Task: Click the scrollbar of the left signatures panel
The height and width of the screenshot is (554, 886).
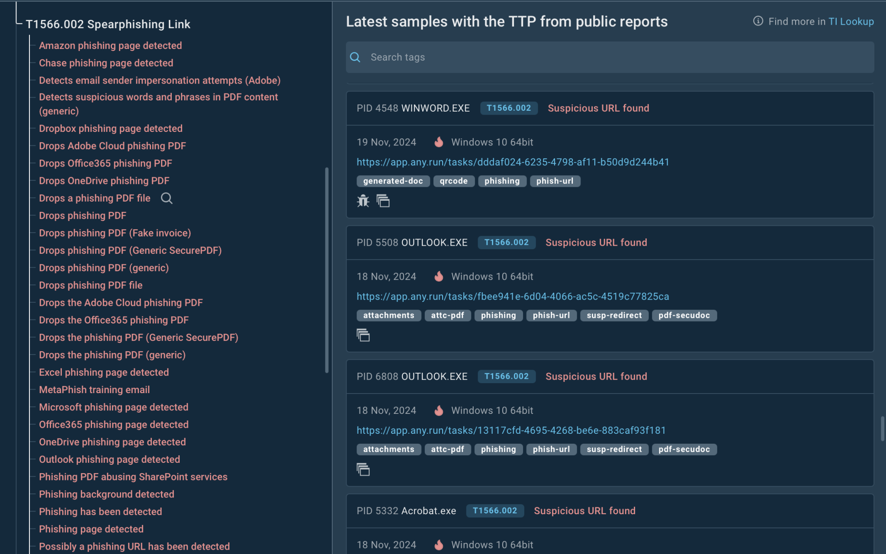Action: (x=327, y=268)
